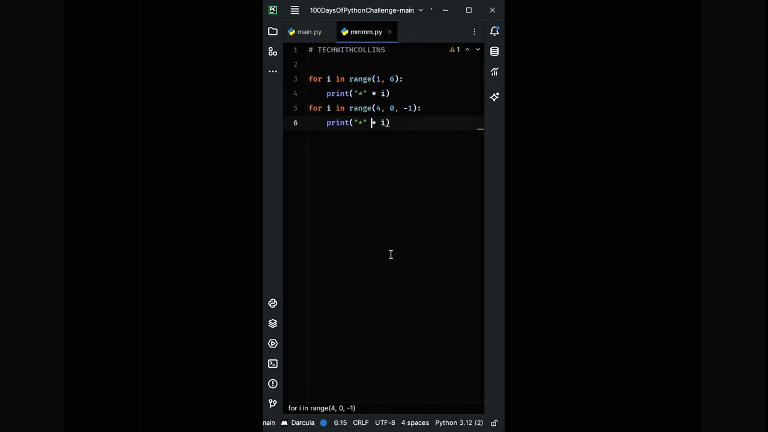Click the blue status indicator circle
Viewport: 768px width, 432px height.
click(x=323, y=423)
